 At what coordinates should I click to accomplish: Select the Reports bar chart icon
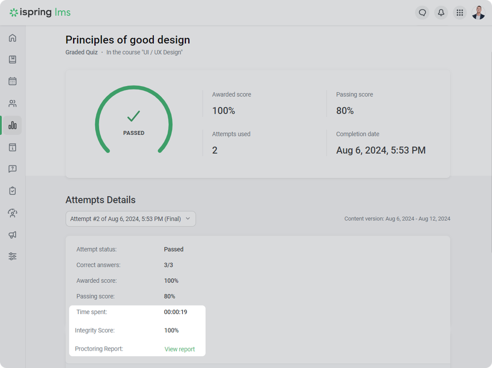[x=13, y=126]
